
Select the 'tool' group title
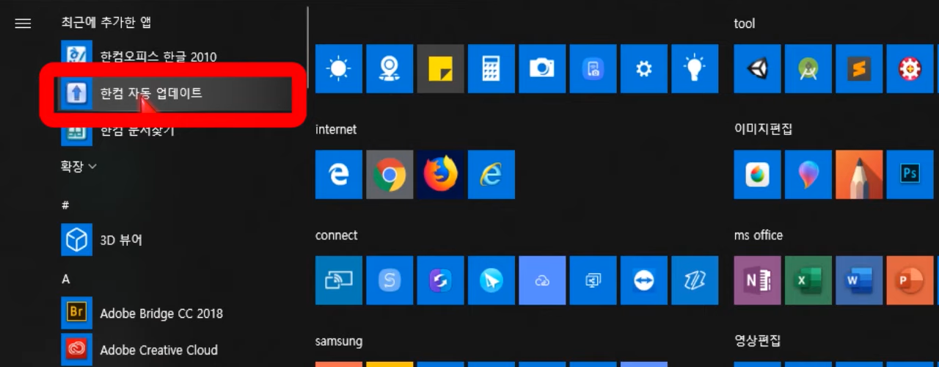pyautogui.click(x=745, y=24)
